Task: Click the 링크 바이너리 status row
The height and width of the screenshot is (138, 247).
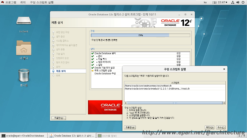Action: click(140, 62)
